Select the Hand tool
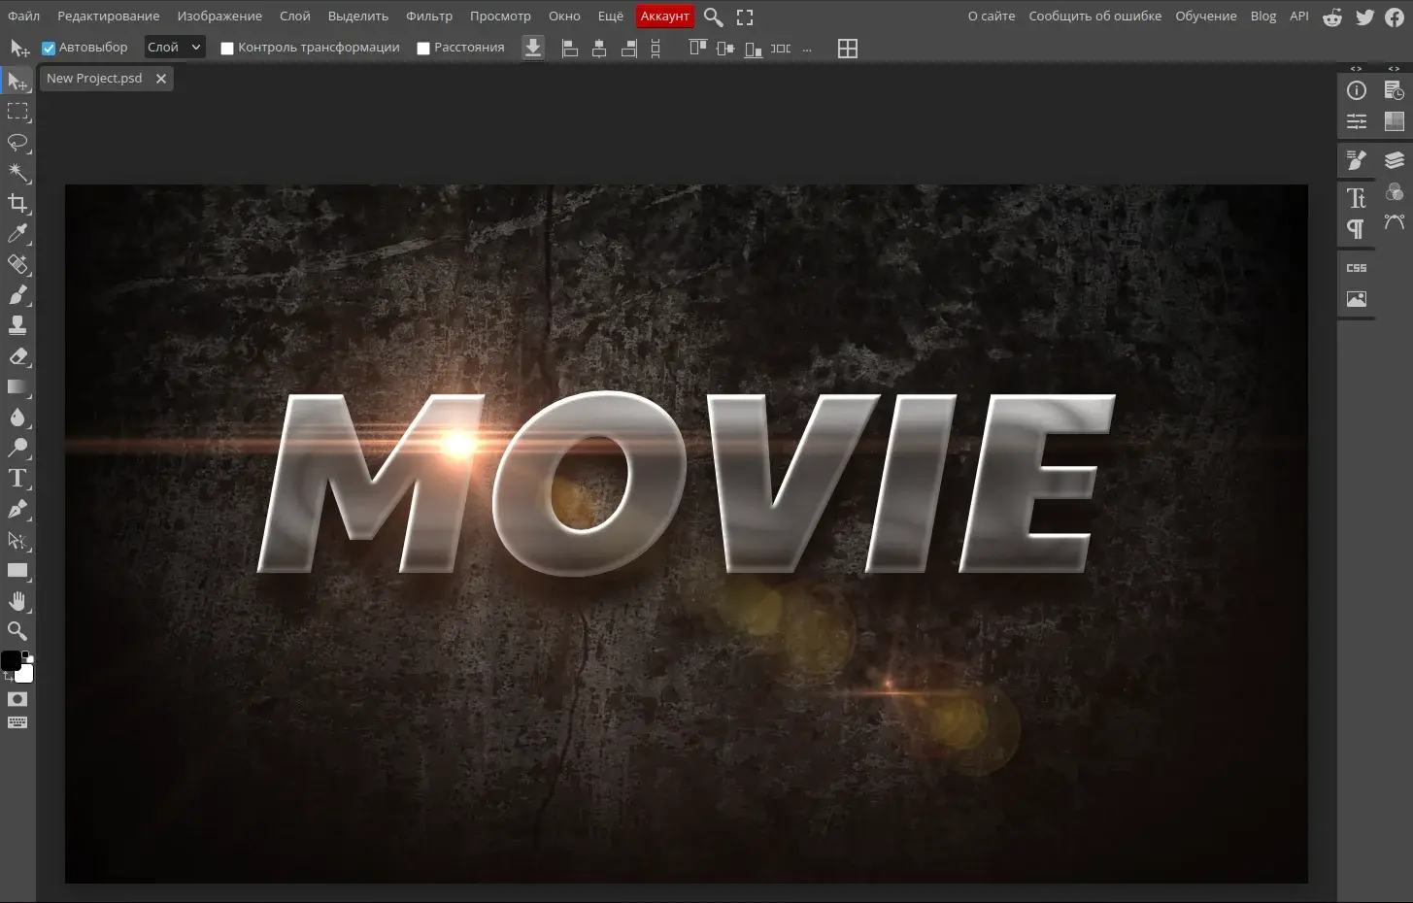 click(17, 601)
